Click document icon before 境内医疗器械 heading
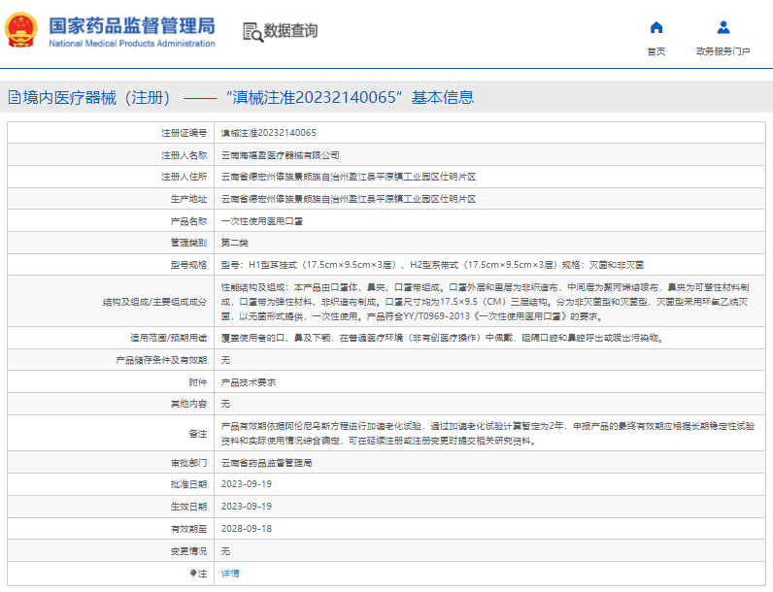This screenshot has height=592, width=773. 15,97
